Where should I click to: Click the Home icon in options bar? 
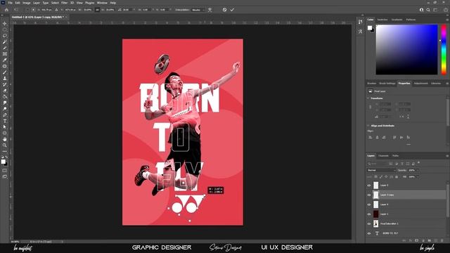coord(6,10)
